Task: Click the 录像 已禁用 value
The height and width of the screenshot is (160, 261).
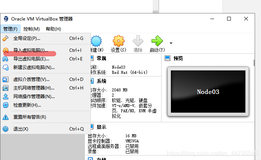Action: [x=132, y=151]
